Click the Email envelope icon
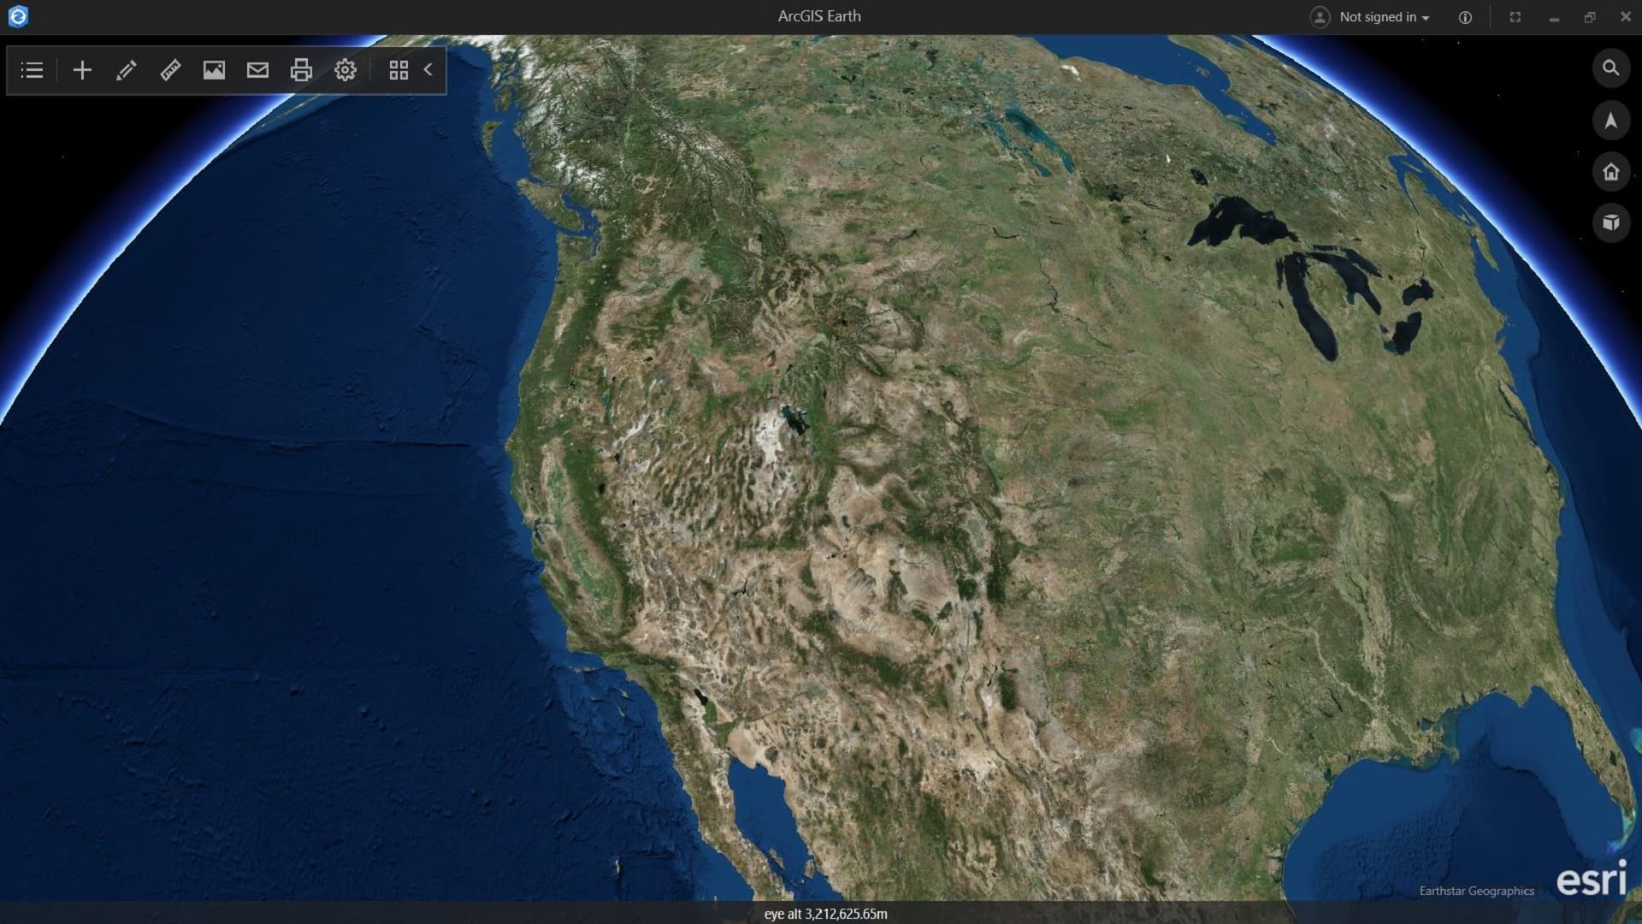This screenshot has height=924, width=1642. [x=257, y=70]
